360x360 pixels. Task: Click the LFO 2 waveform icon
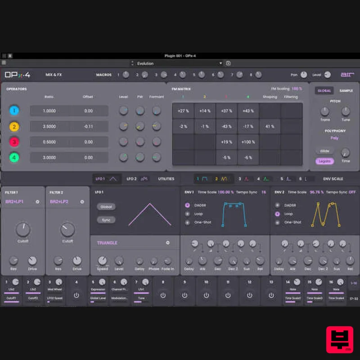[144, 179]
